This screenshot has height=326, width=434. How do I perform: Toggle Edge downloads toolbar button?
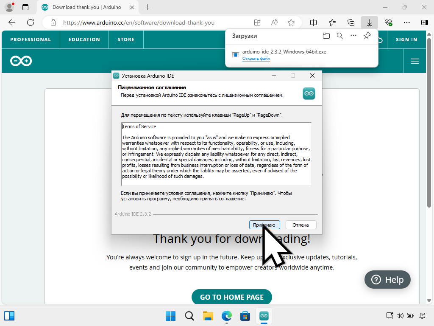point(370,22)
